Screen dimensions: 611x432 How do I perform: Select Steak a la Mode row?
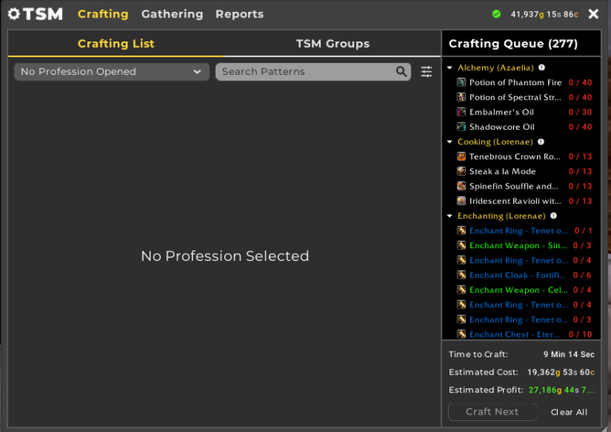click(521, 171)
